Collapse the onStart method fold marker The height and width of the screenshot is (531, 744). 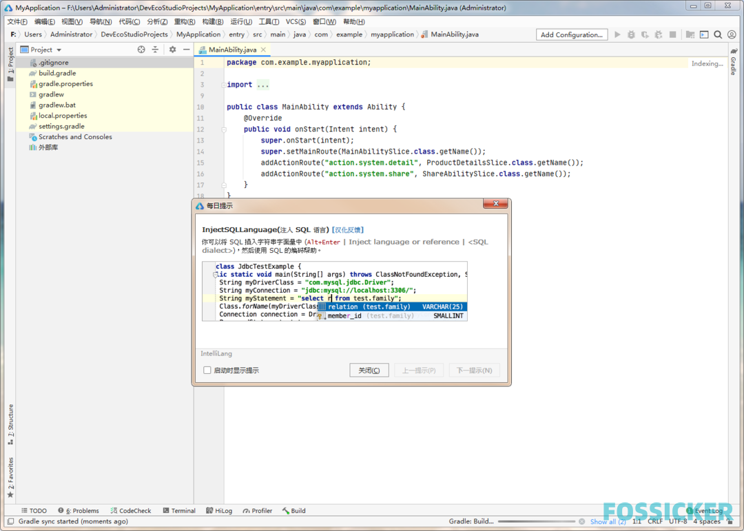(x=224, y=129)
